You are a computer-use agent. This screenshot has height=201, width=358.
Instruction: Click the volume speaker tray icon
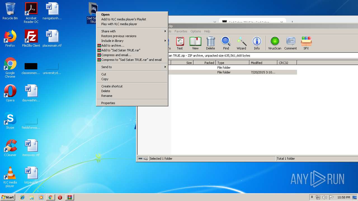(x=324, y=197)
